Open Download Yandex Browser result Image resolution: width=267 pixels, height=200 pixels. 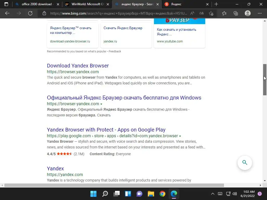click(78, 66)
